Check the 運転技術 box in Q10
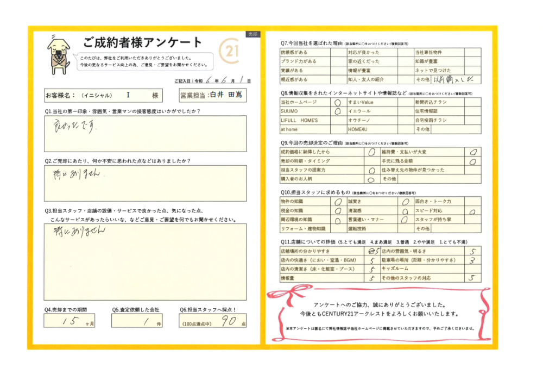 pos(406,229)
